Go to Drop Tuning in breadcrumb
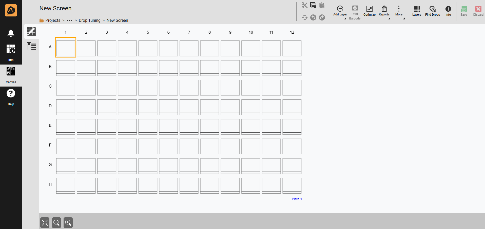The height and width of the screenshot is (229, 485). coord(89,20)
